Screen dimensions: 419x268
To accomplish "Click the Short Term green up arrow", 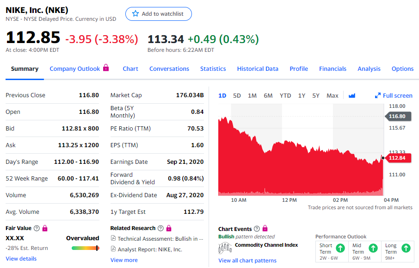I will (340, 248).
